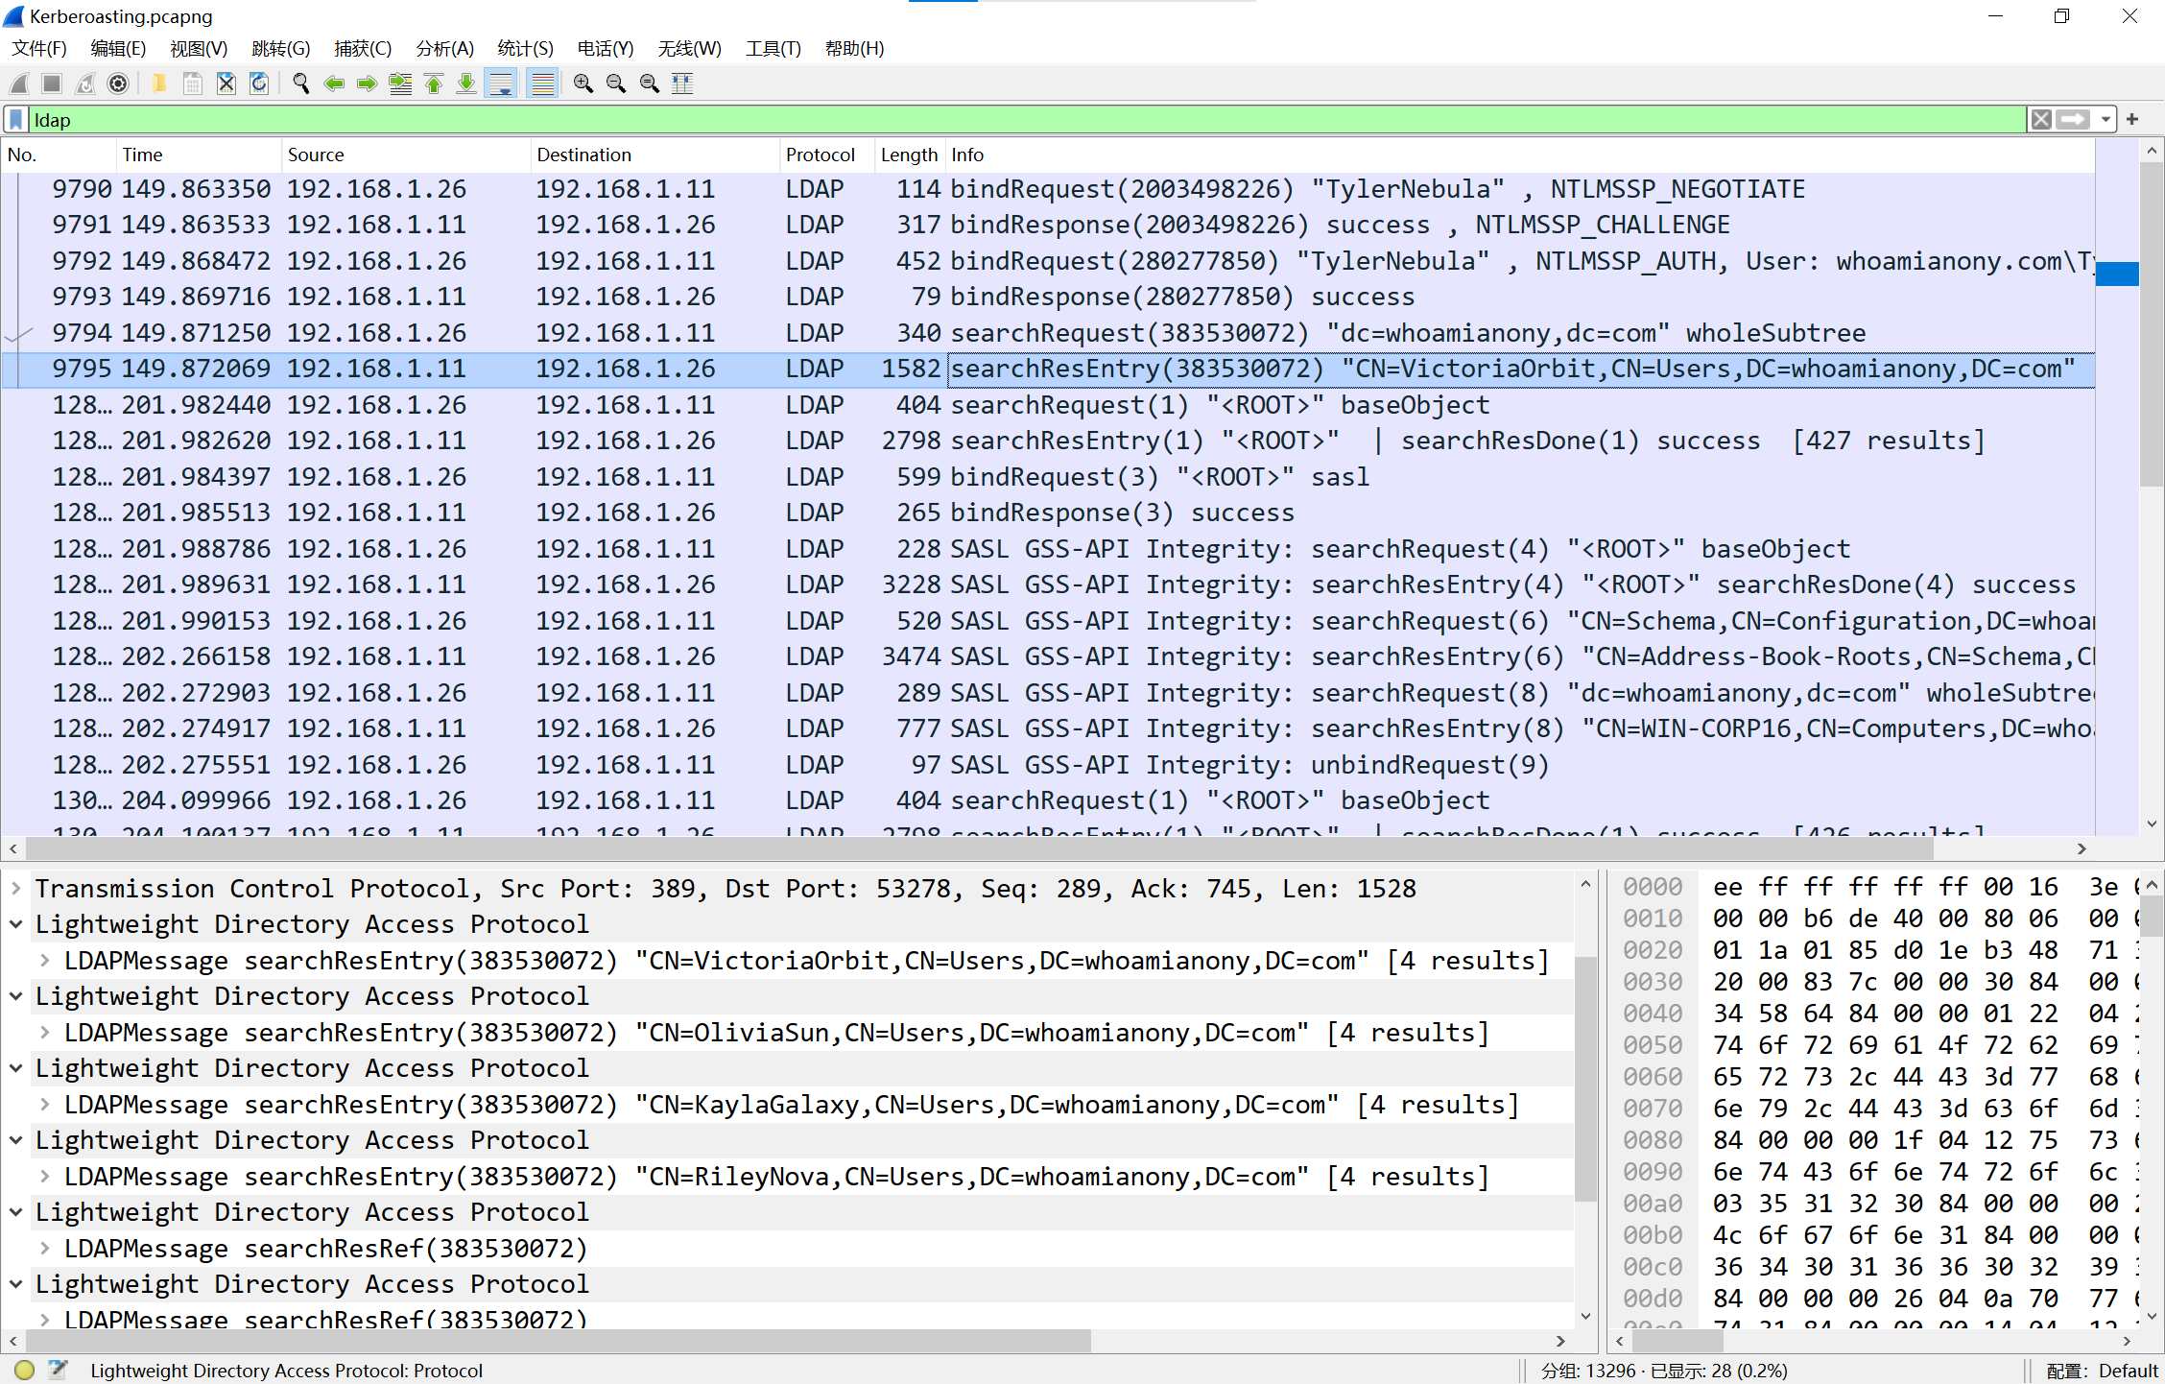Reload the capture file
The height and width of the screenshot is (1384, 2165).
259,84
